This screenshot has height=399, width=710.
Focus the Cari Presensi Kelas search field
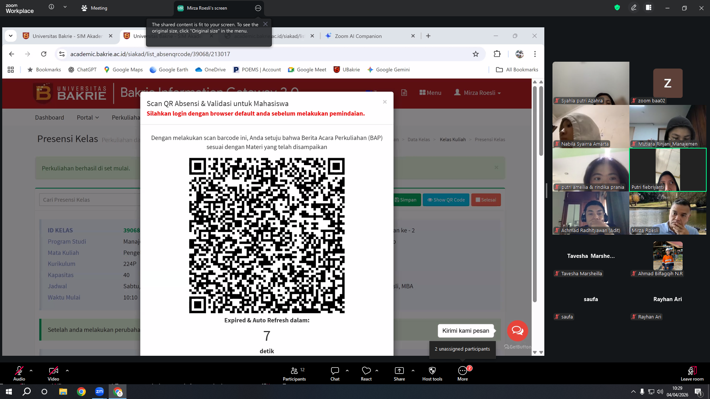point(90,200)
